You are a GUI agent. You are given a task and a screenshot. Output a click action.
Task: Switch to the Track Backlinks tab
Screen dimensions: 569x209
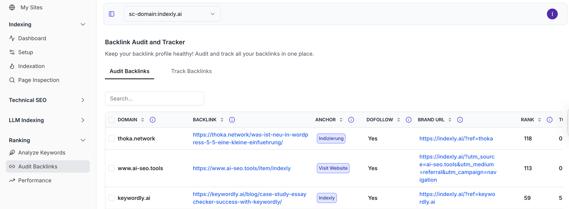point(191,71)
